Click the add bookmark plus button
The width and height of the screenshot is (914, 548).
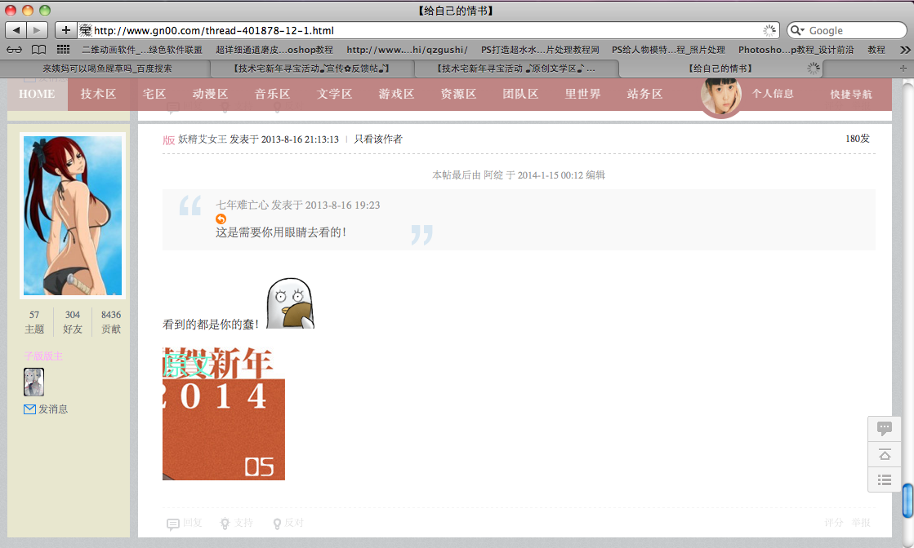point(66,30)
